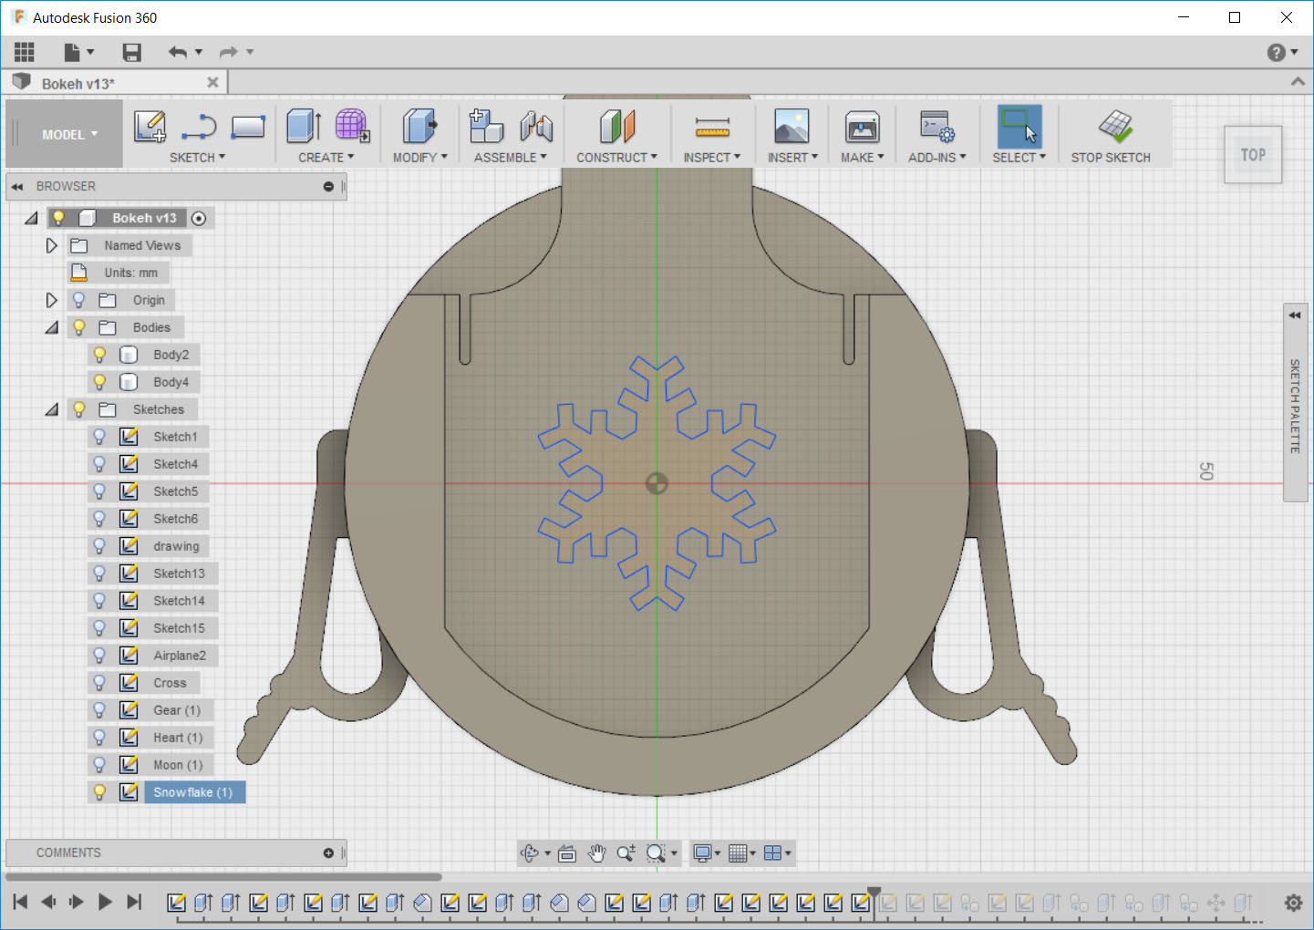Toggle visibility bulb for Body4
Screen dimensions: 1314x930
point(100,382)
